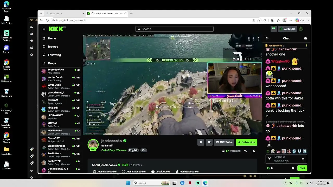This screenshot has height=187, width=333.
Task: Report the stream with the siren icon
Action: (254, 151)
